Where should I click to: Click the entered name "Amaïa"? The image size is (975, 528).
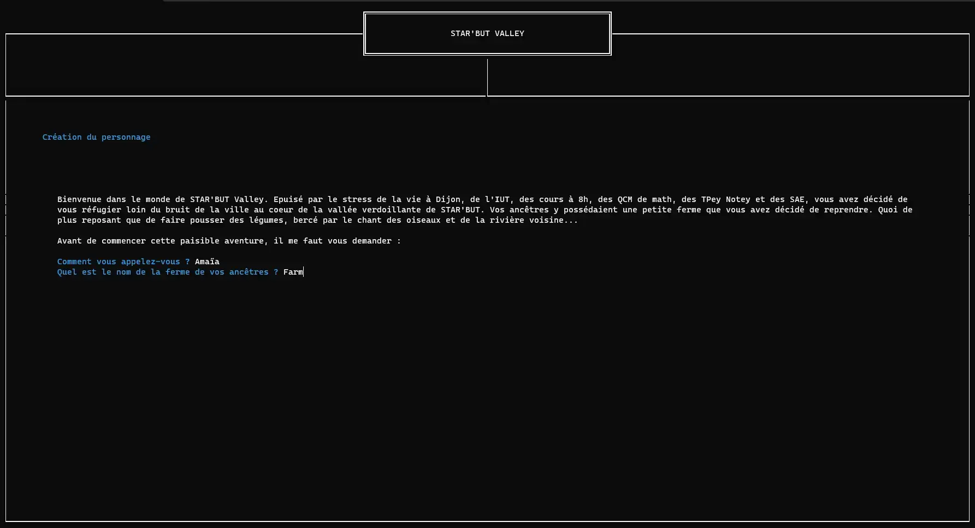tap(207, 262)
